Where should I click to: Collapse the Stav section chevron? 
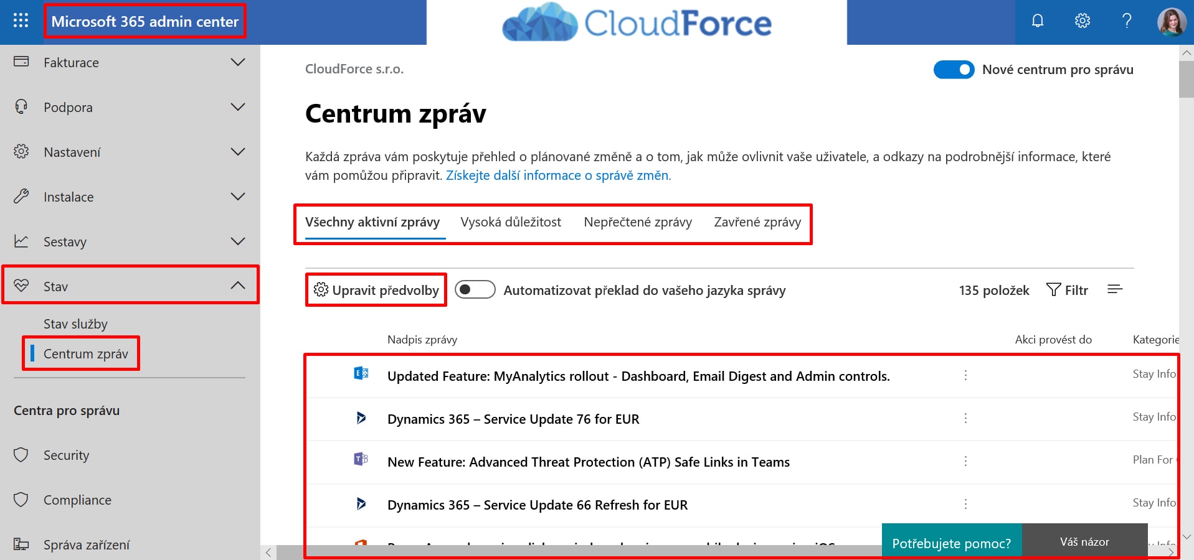click(238, 286)
